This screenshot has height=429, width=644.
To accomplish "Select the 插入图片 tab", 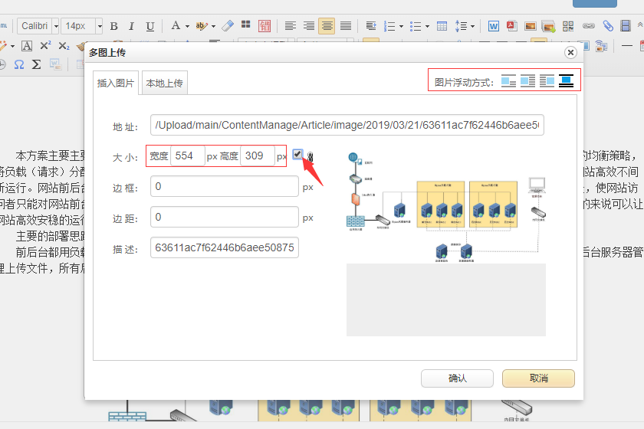I will pyautogui.click(x=116, y=84).
